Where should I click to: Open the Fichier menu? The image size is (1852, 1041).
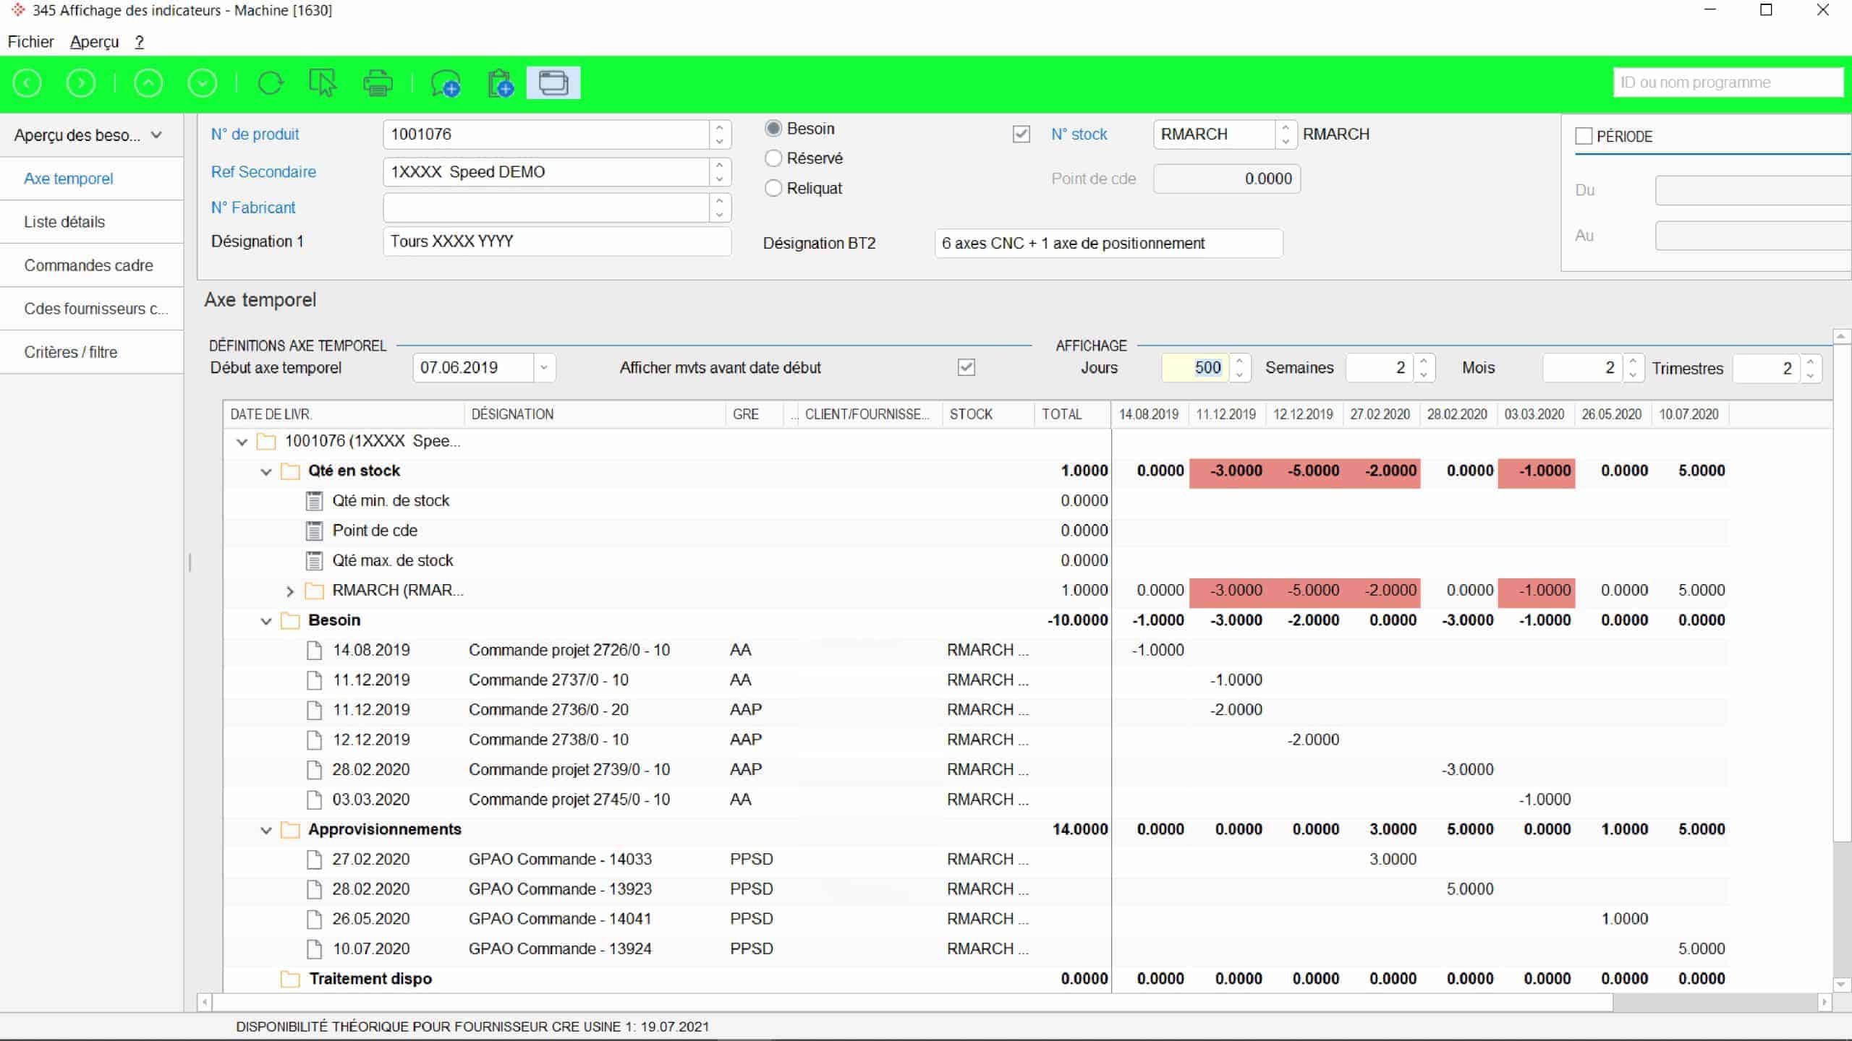[30, 42]
